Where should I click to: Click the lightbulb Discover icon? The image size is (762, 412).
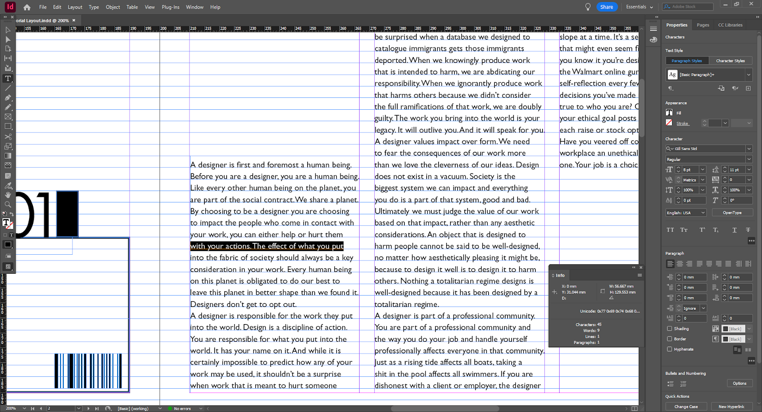[x=588, y=7]
